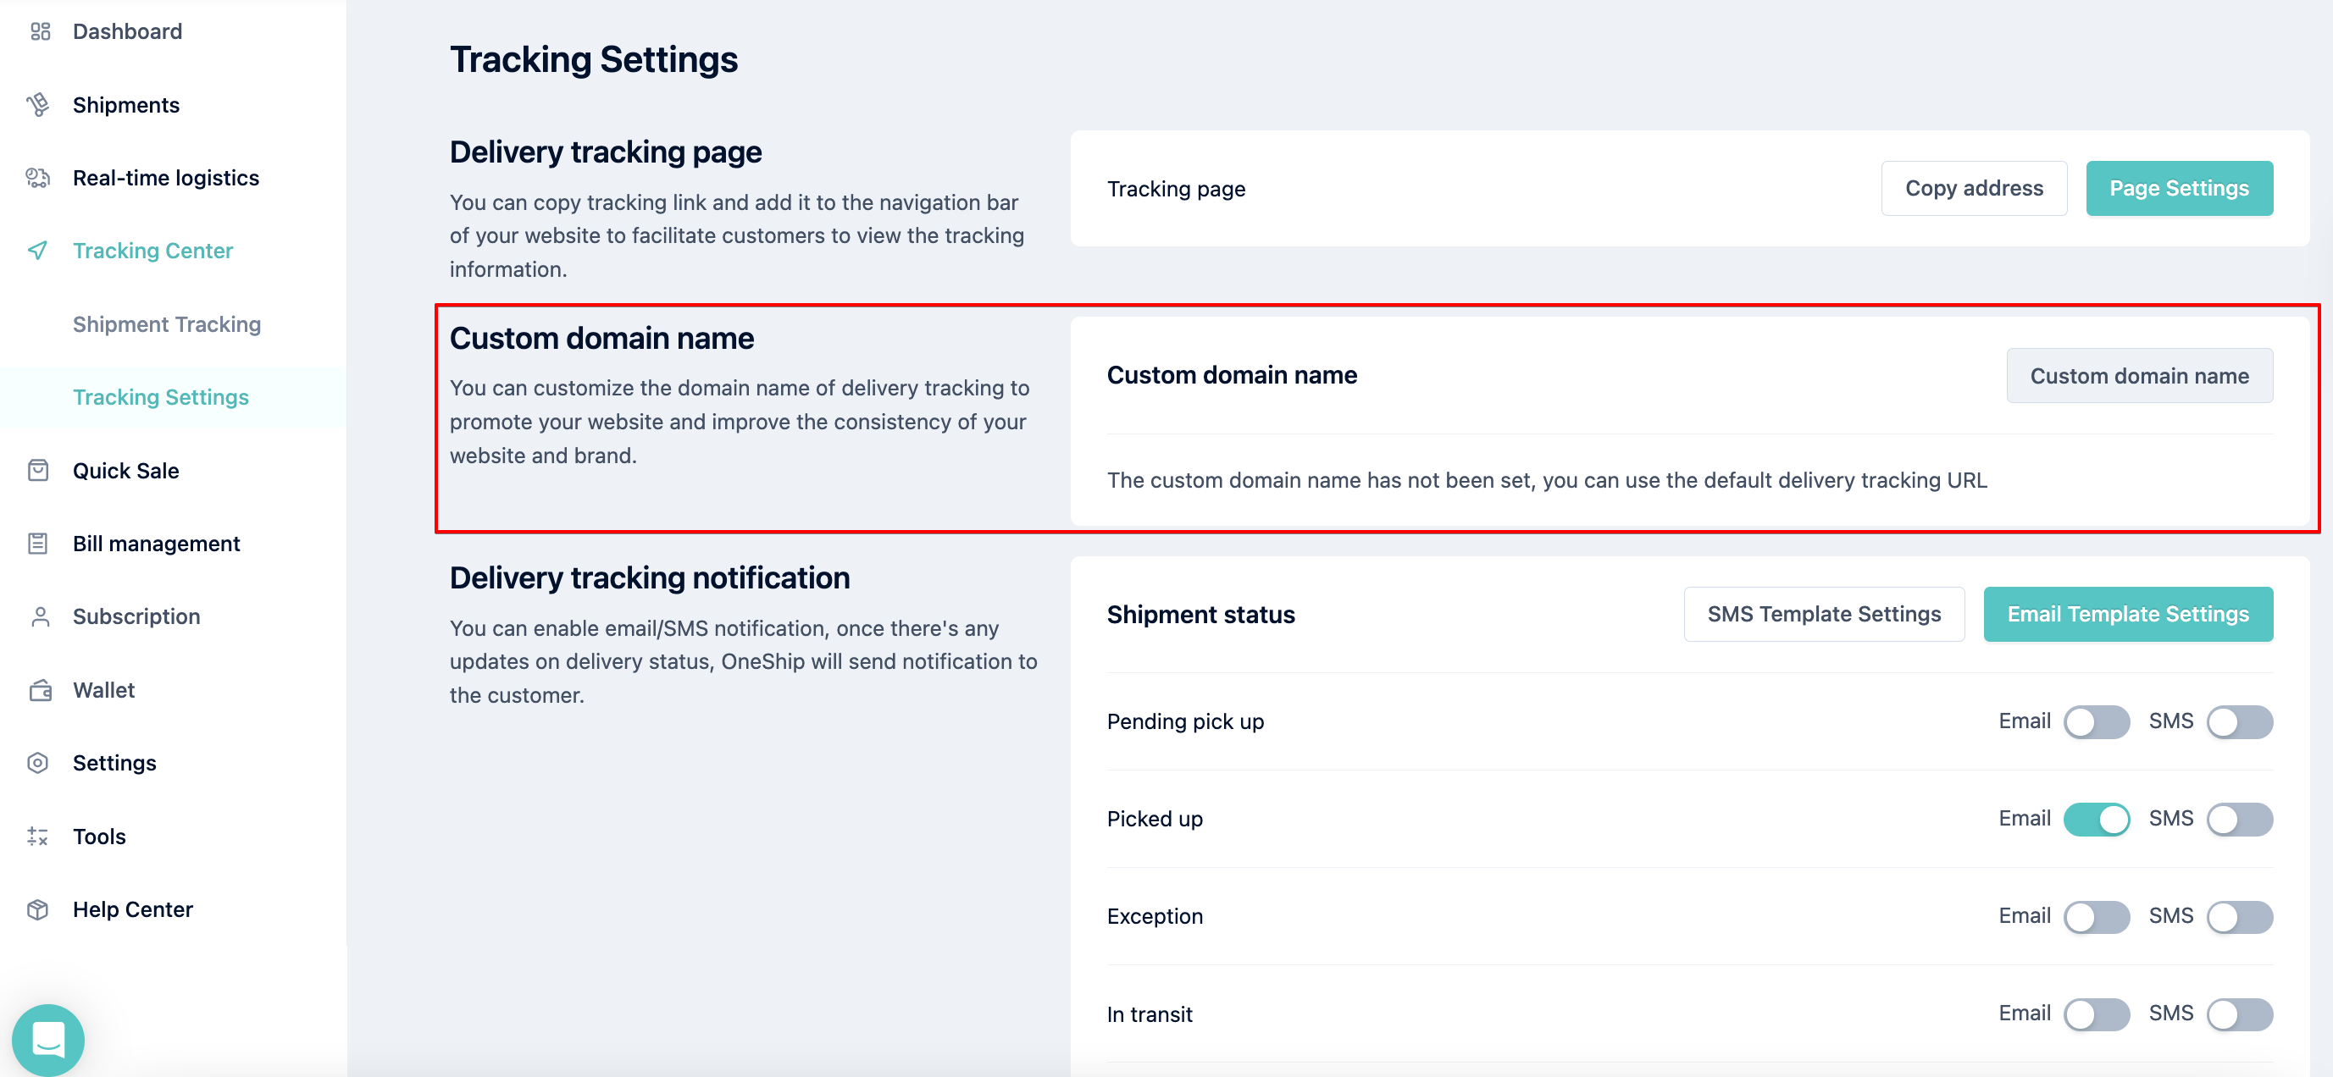The image size is (2333, 1077).
Task: Enable SMS for Exception status
Action: point(2240,916)
